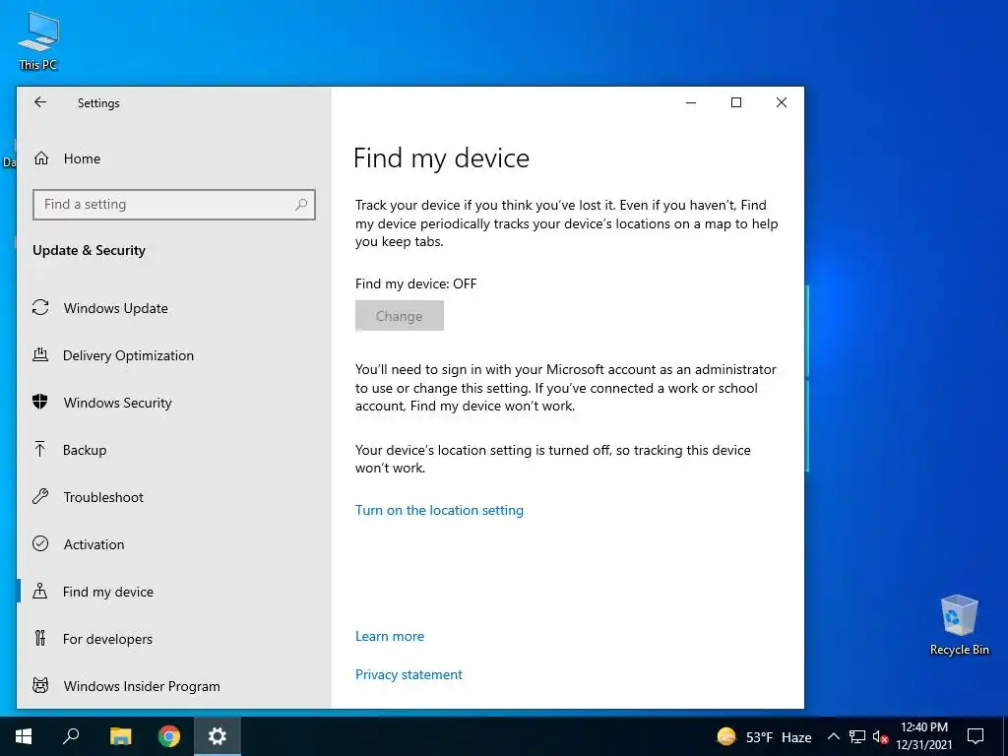Viewport: 1008px width, 756px height.
Task: Maximize the Settings window
Action: [736, 102]
